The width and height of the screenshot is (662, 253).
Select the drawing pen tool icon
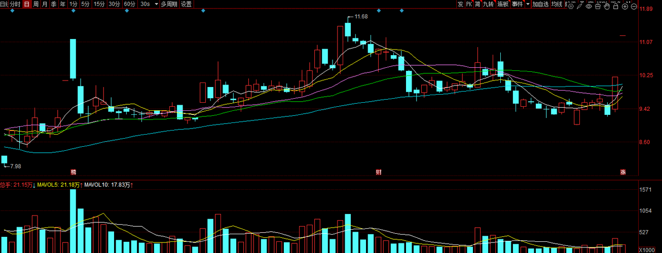coord(579,6)
